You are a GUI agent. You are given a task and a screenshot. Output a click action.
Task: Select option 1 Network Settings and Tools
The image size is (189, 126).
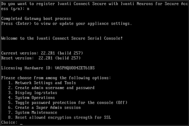coord(42,83)
